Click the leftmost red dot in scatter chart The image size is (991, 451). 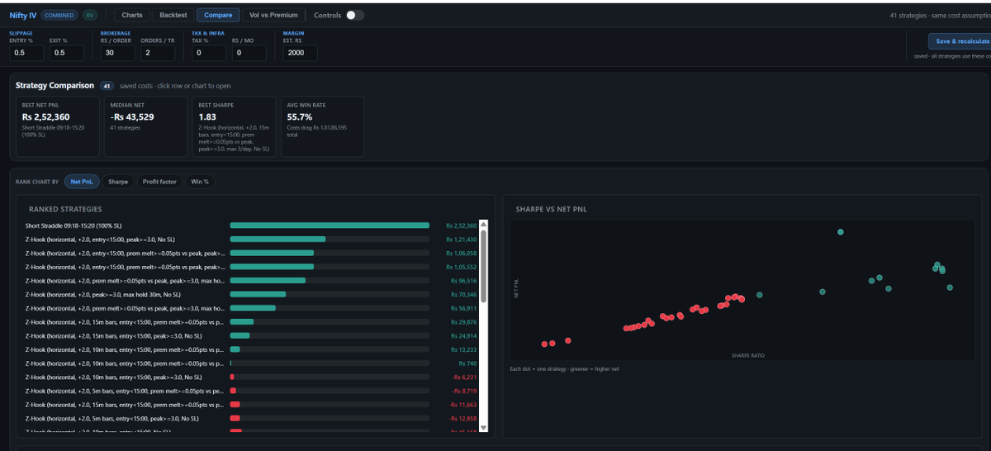pos(544,344)
